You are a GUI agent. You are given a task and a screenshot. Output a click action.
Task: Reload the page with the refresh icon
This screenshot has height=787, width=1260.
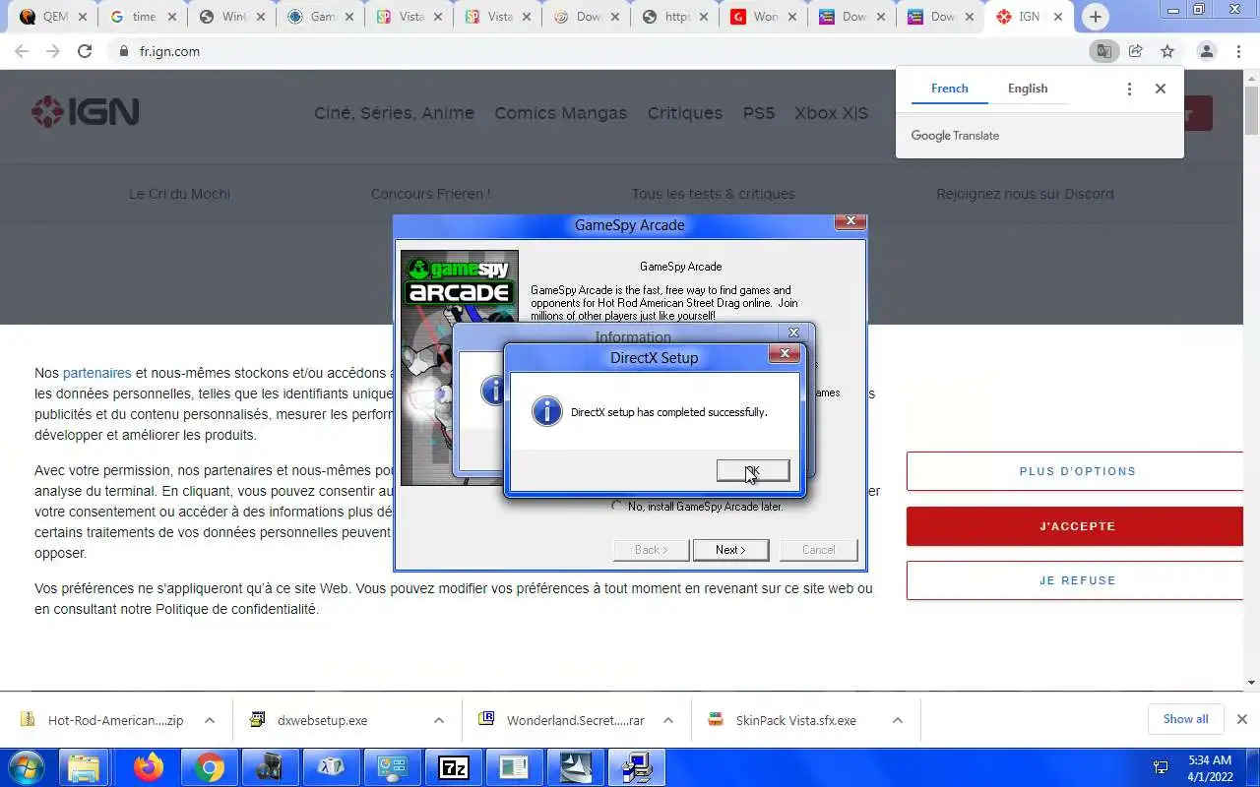point(85,51)
